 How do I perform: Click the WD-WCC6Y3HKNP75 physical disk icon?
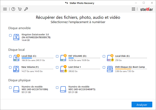63,89
